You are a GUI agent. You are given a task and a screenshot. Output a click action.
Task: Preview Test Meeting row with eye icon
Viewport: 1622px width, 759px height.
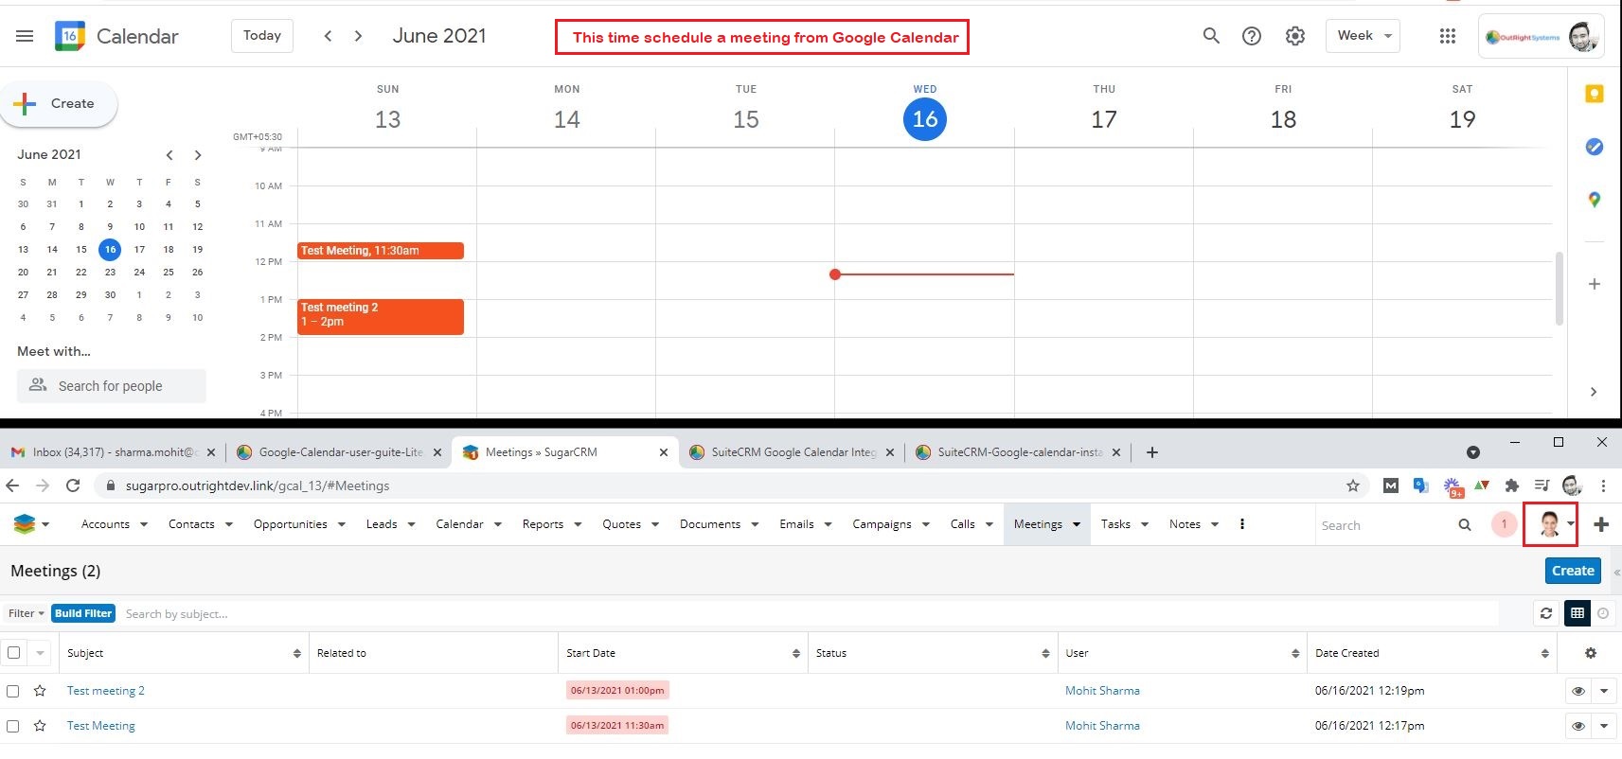coord(1578,726)
